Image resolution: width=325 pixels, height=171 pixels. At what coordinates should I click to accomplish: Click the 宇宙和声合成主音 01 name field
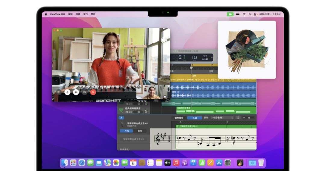pyautogui.click(x=133, y=139)
